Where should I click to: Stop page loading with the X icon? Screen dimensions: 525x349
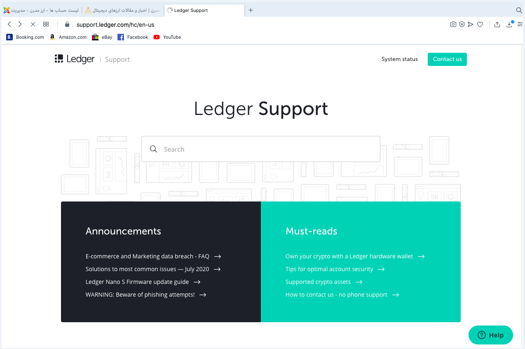point(33,24)
